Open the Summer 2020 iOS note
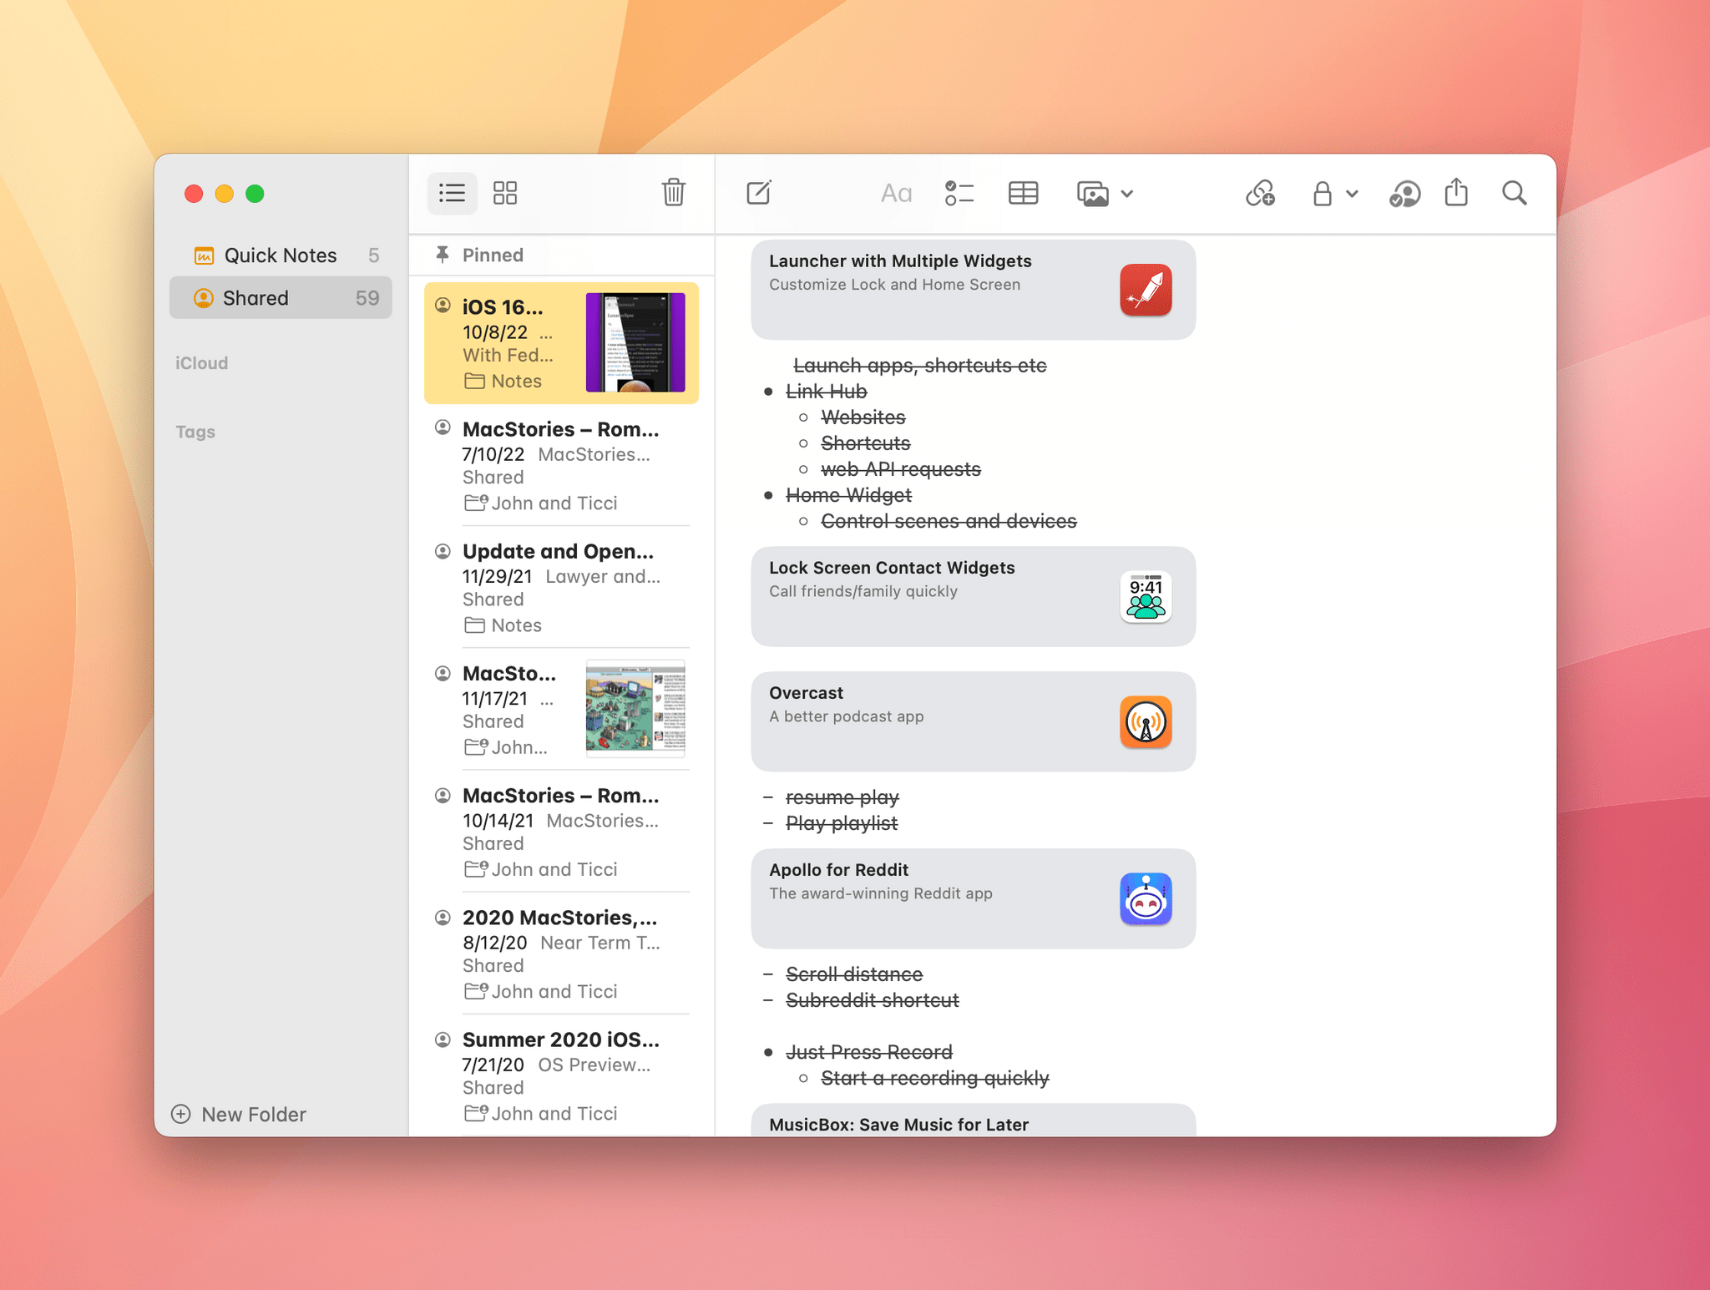Screen dimensions: 1710x1290 [561, 1075]
